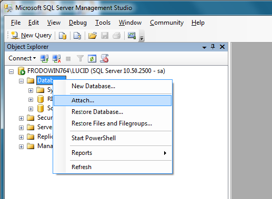This screenshot has width=272, height=199.
Task: Expand the database starting with RI
Action: click(31, 100)
